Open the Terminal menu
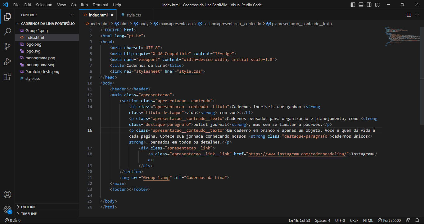The height and width of the screenshot is (224, 424). 100,5
